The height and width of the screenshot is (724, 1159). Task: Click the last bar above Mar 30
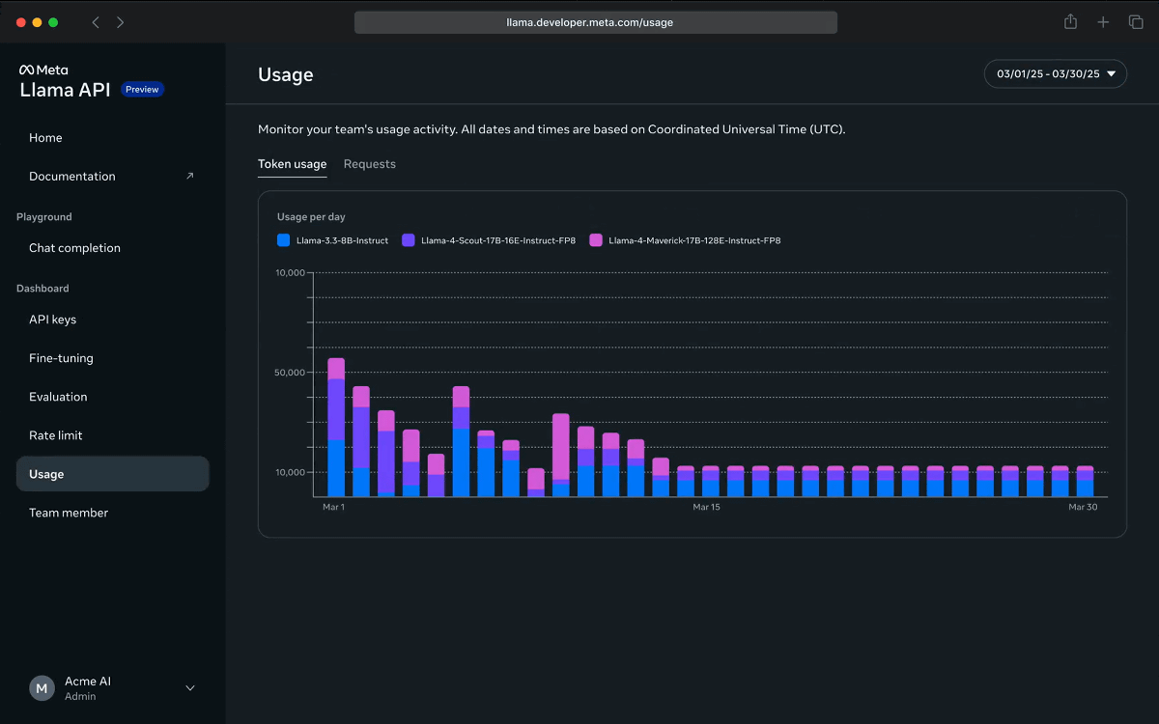click(x=1085, y=481)
